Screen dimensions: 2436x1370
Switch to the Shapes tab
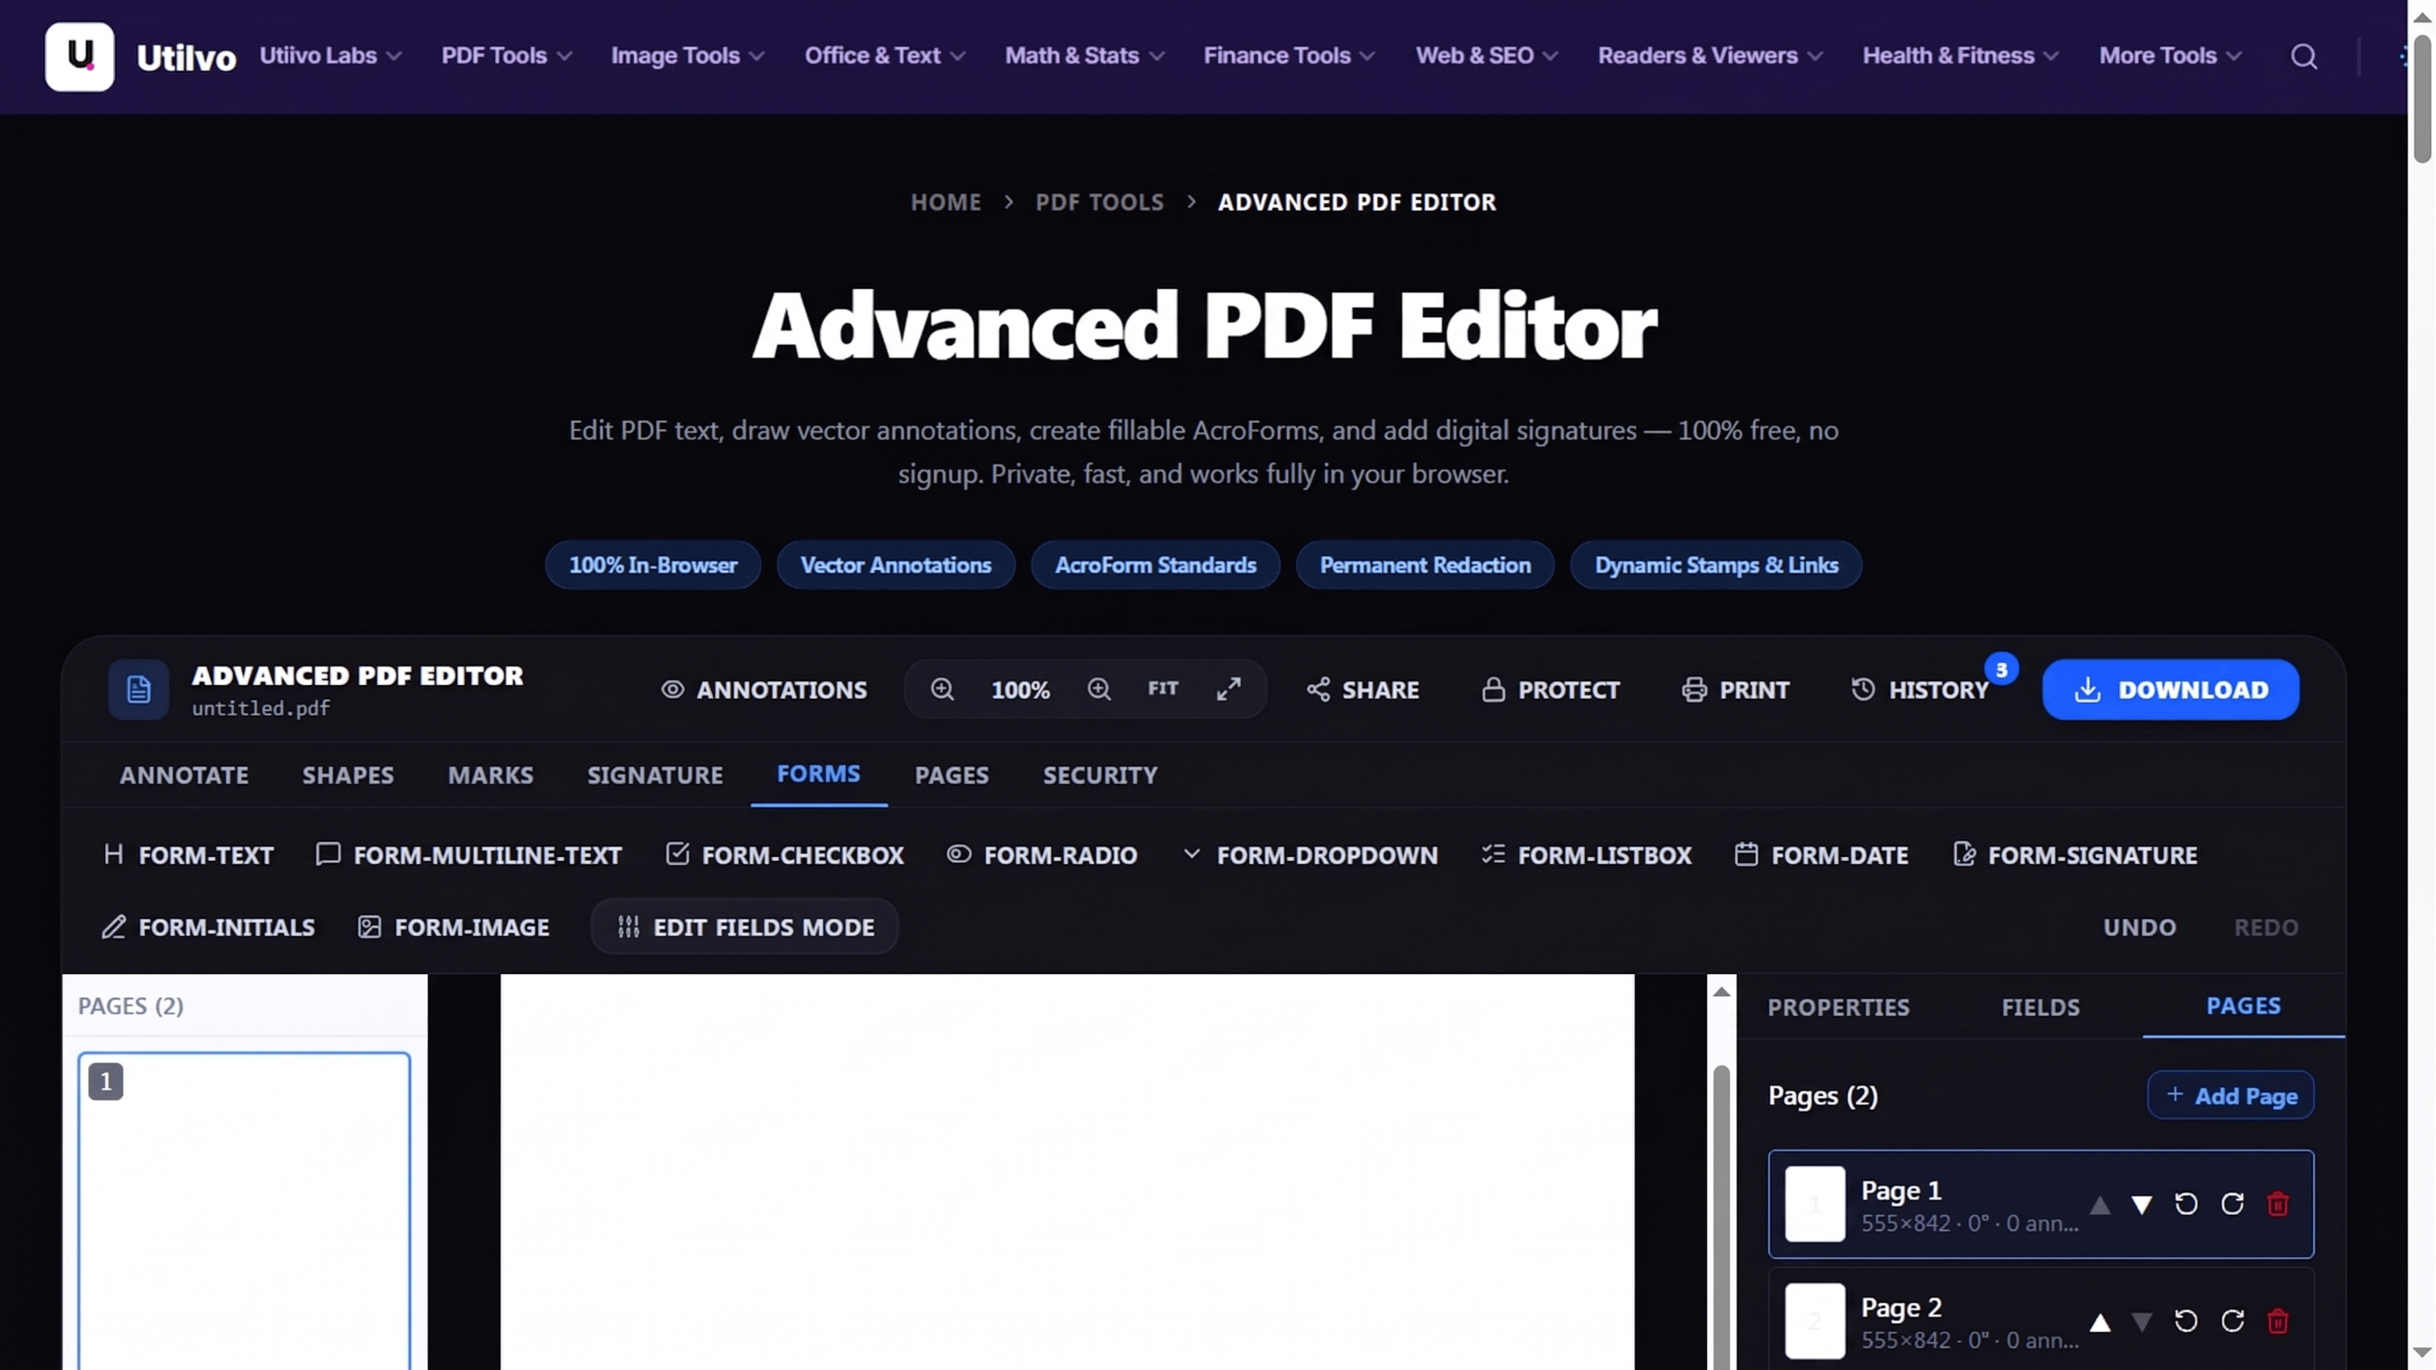pyautogui.click(x=348, y=775)
